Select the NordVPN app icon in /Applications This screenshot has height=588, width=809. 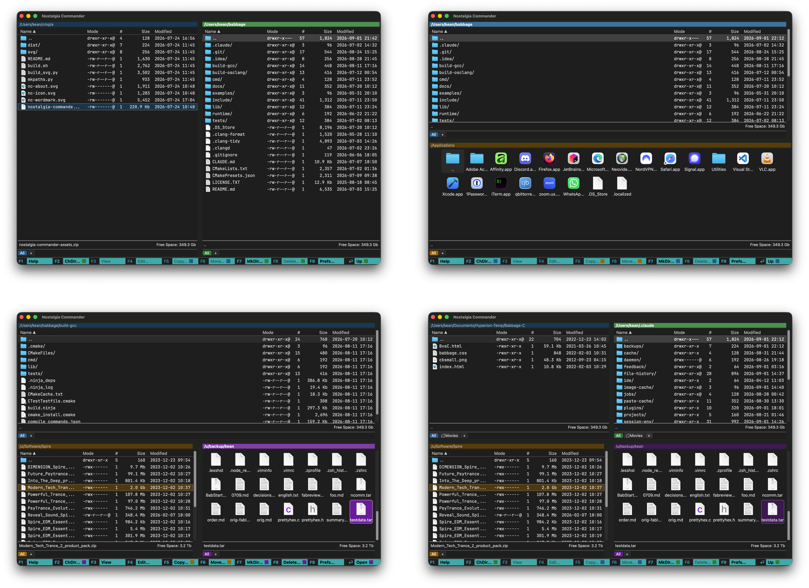coord(646,159)
